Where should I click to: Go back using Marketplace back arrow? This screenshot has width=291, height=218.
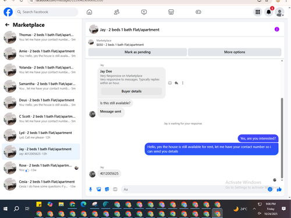tap(7, 25)
